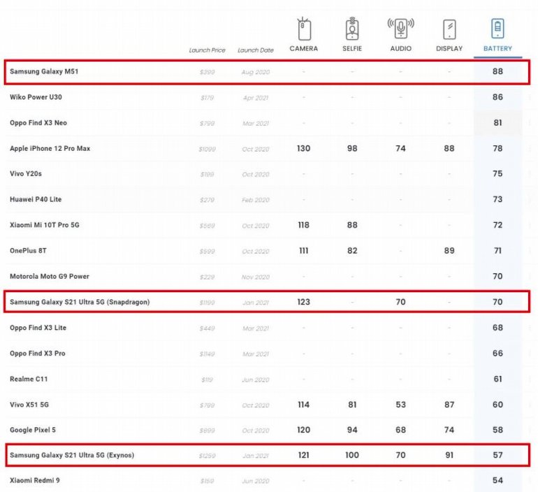Click iPhone 12 Pro Max camera score 130
This screenshot has width=538, height=492.
304,149
